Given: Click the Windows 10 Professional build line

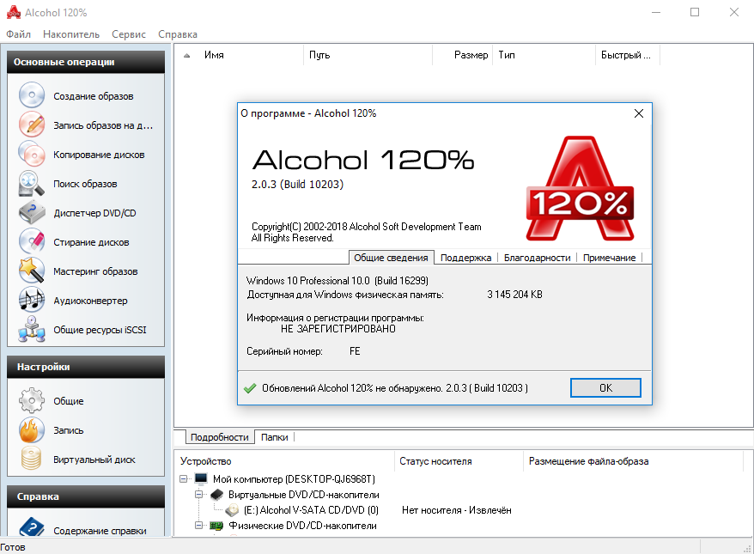Looking at the screenshot, I should (337, 280).
